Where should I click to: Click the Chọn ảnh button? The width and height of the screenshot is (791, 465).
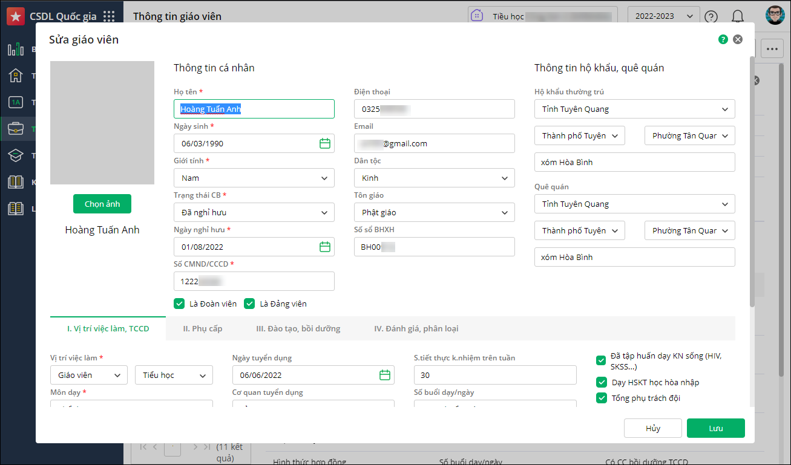tap(102, 204)
